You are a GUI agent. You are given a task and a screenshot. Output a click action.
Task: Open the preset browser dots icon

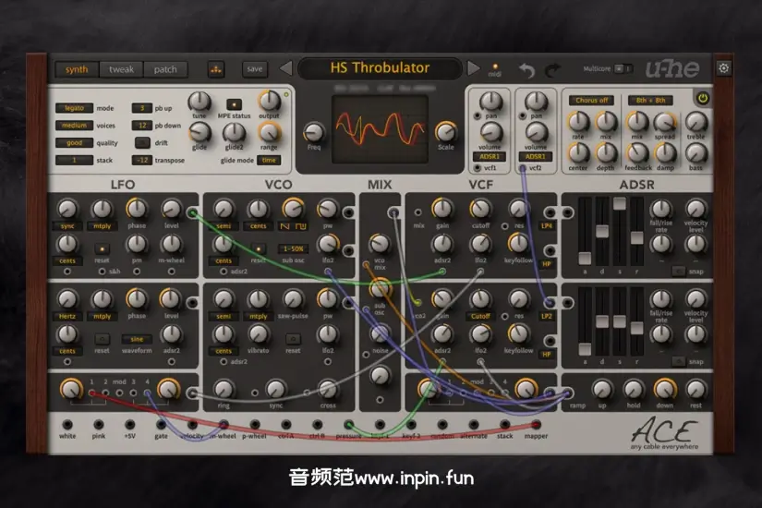pyautogui.click(x=216, y=69)
